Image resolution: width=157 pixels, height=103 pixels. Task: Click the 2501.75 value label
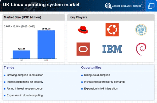[x=46, y=29]
